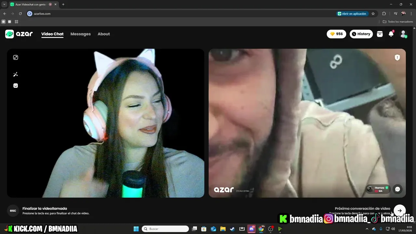Open the Chrome profile picture
416x234 pixels.
click(x=403, y=14)
